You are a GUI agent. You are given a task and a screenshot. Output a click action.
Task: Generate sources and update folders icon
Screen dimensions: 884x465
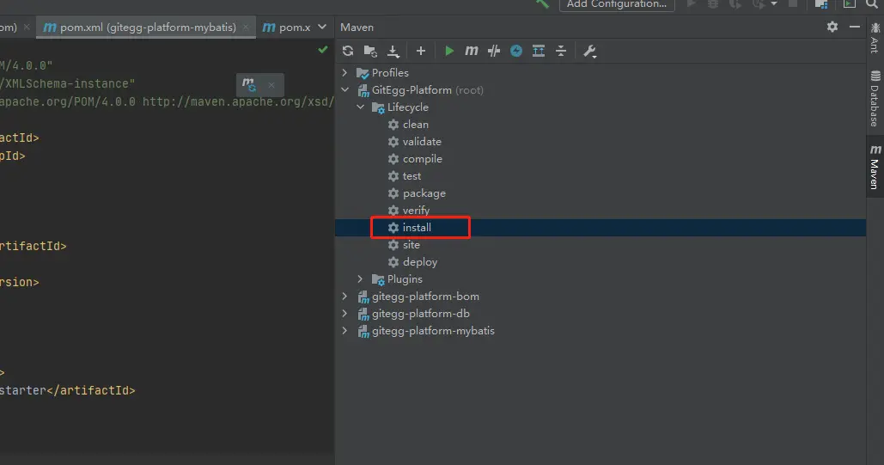click(370, 51)
